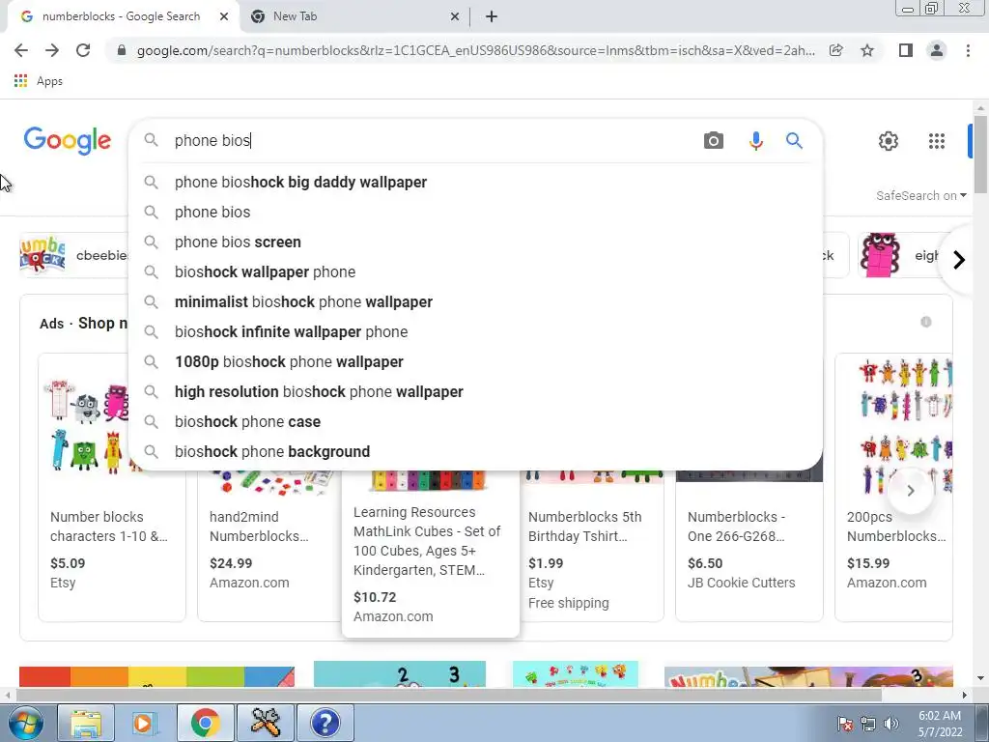Open the Apps bookmarks shortcut
The width and height of the screenshot is (989, 742).
click(39, 81)
